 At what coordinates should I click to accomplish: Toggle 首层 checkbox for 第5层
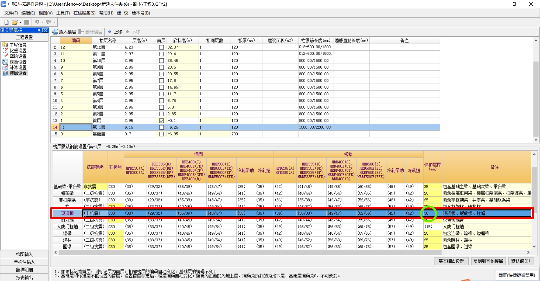tap(161, 94)
